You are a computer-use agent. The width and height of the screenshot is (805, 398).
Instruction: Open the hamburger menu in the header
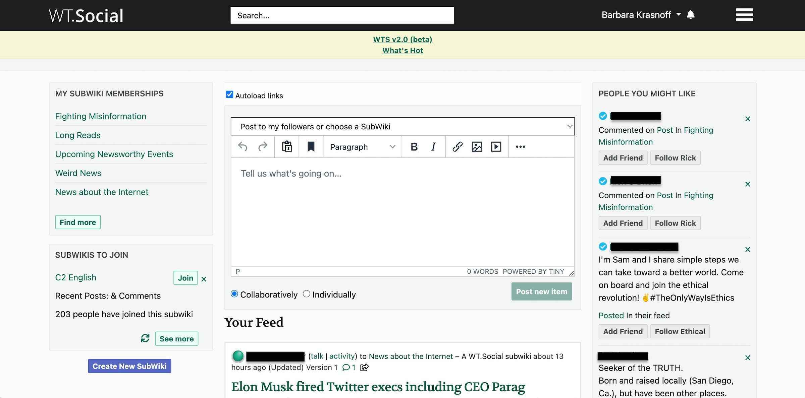pos(744,15)
